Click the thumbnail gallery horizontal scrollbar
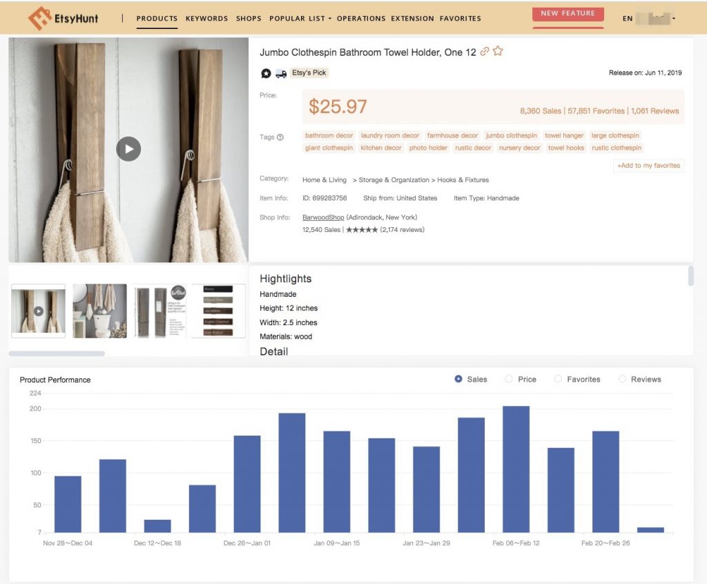Image resolution: width=707 pixels, height=584 pixels. click(x=57, y=353)
